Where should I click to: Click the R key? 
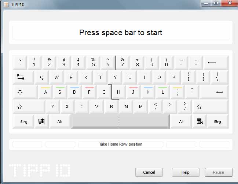(x=86, y=77)
